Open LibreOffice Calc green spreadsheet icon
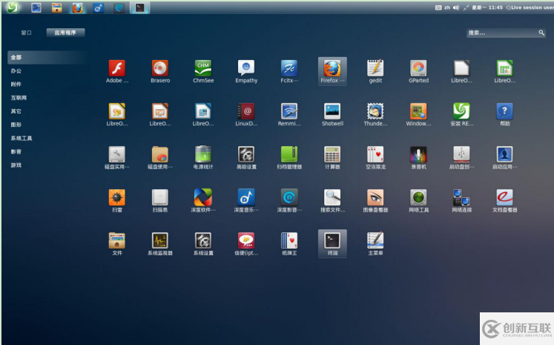The height and width of the screenshot is (345, 554). click(504, 68)
